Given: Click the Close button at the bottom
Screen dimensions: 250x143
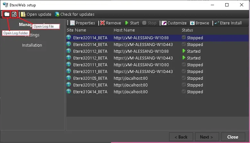Looking at the screenshot, I should (233, 137).
